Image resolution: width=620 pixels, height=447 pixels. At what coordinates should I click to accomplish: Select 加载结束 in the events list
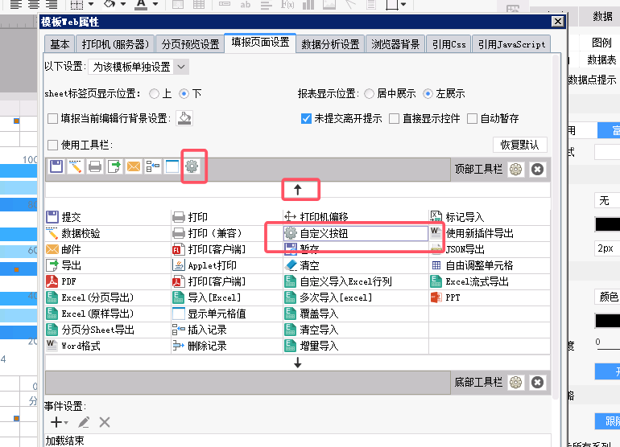[64, 441]
